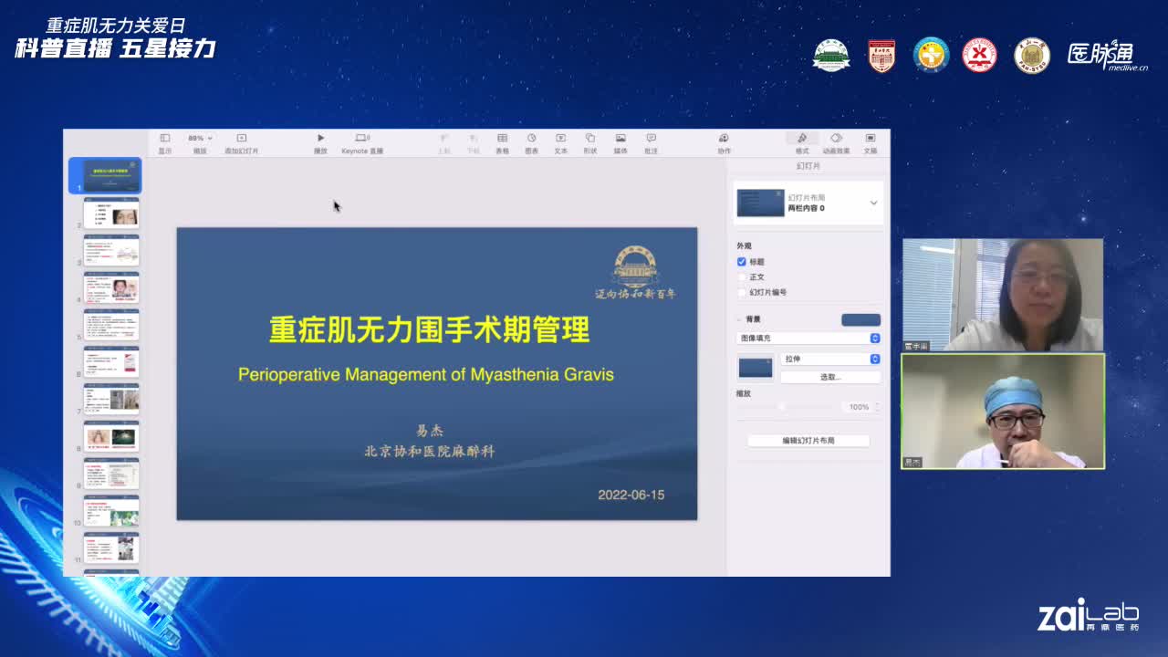Switch to the 文稿 document tab
Screen dimensions: 1168x657
pyautogui.click(x=871, y=142)
